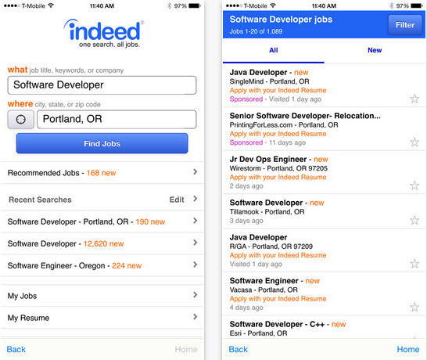Viewport: 427px width, 360px height.
Task: Open the Filter button
Action: click(x=405, y=25)
